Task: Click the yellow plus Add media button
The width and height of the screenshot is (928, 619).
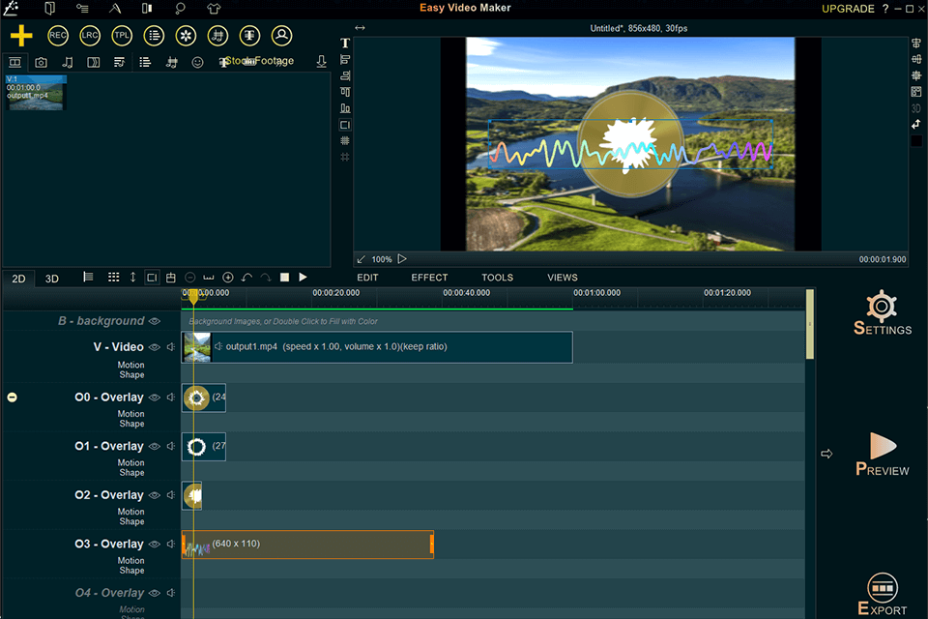Action: click(21, 36)
